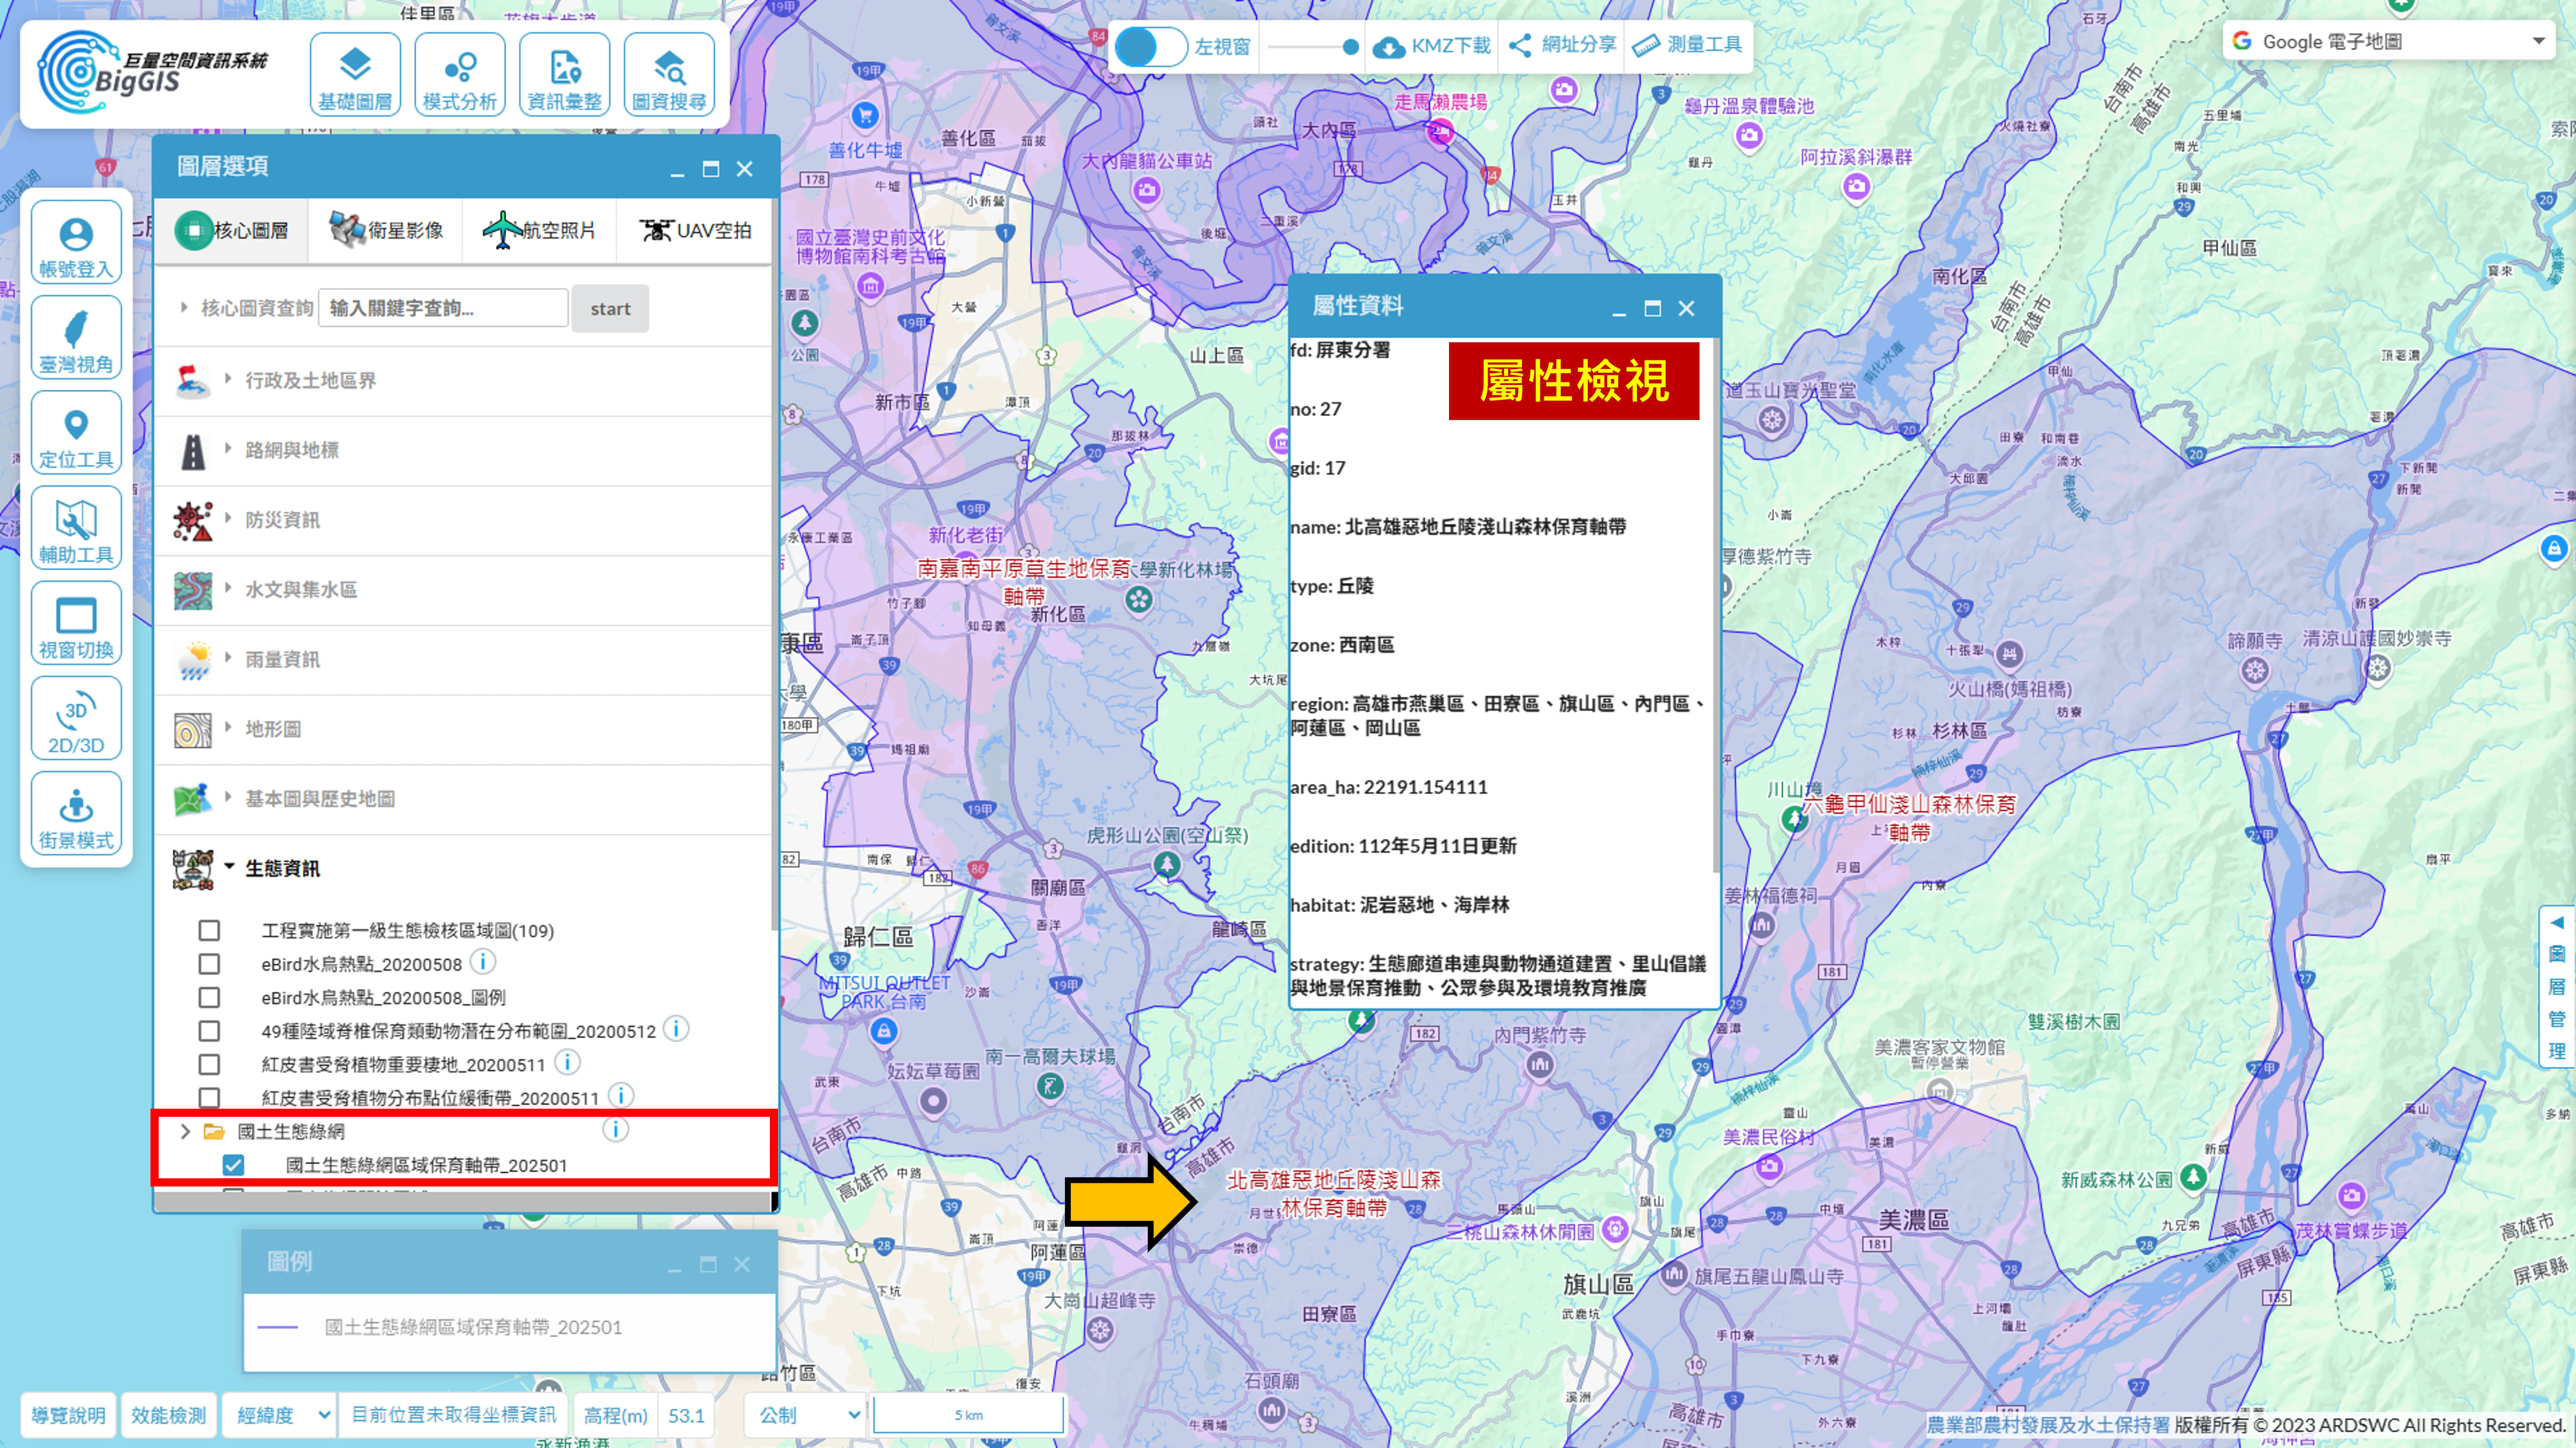This screenshot has width=2576, height=1448.
Task: Open the 模式分析 analysis tool
Action: click(x=460, y=74)
